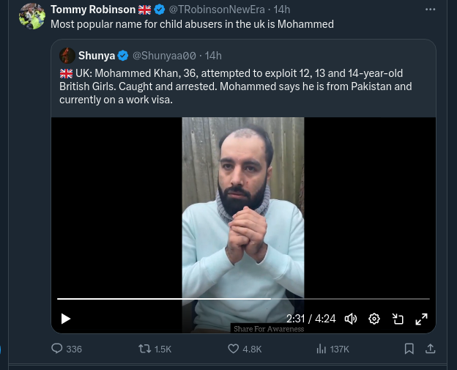Like the post with heart icon
457x370 pixels.
point(234,349)
